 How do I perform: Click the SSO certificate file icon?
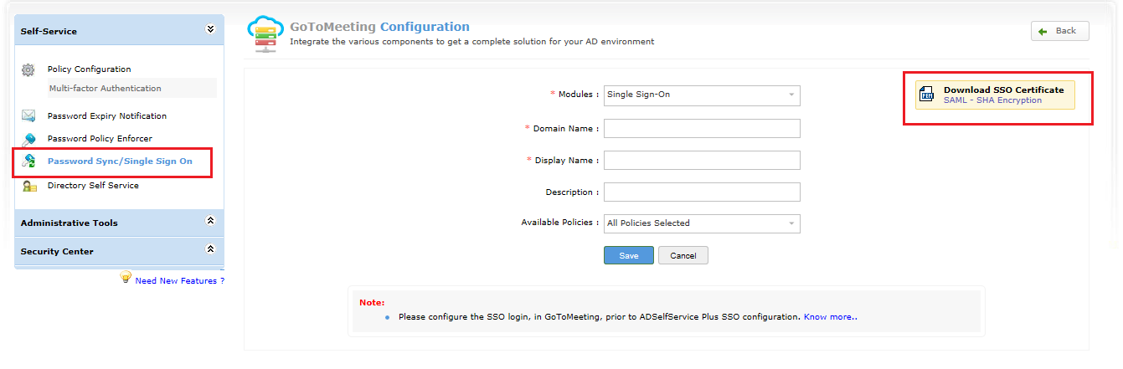pyautogui.click(x=927, y=95)
